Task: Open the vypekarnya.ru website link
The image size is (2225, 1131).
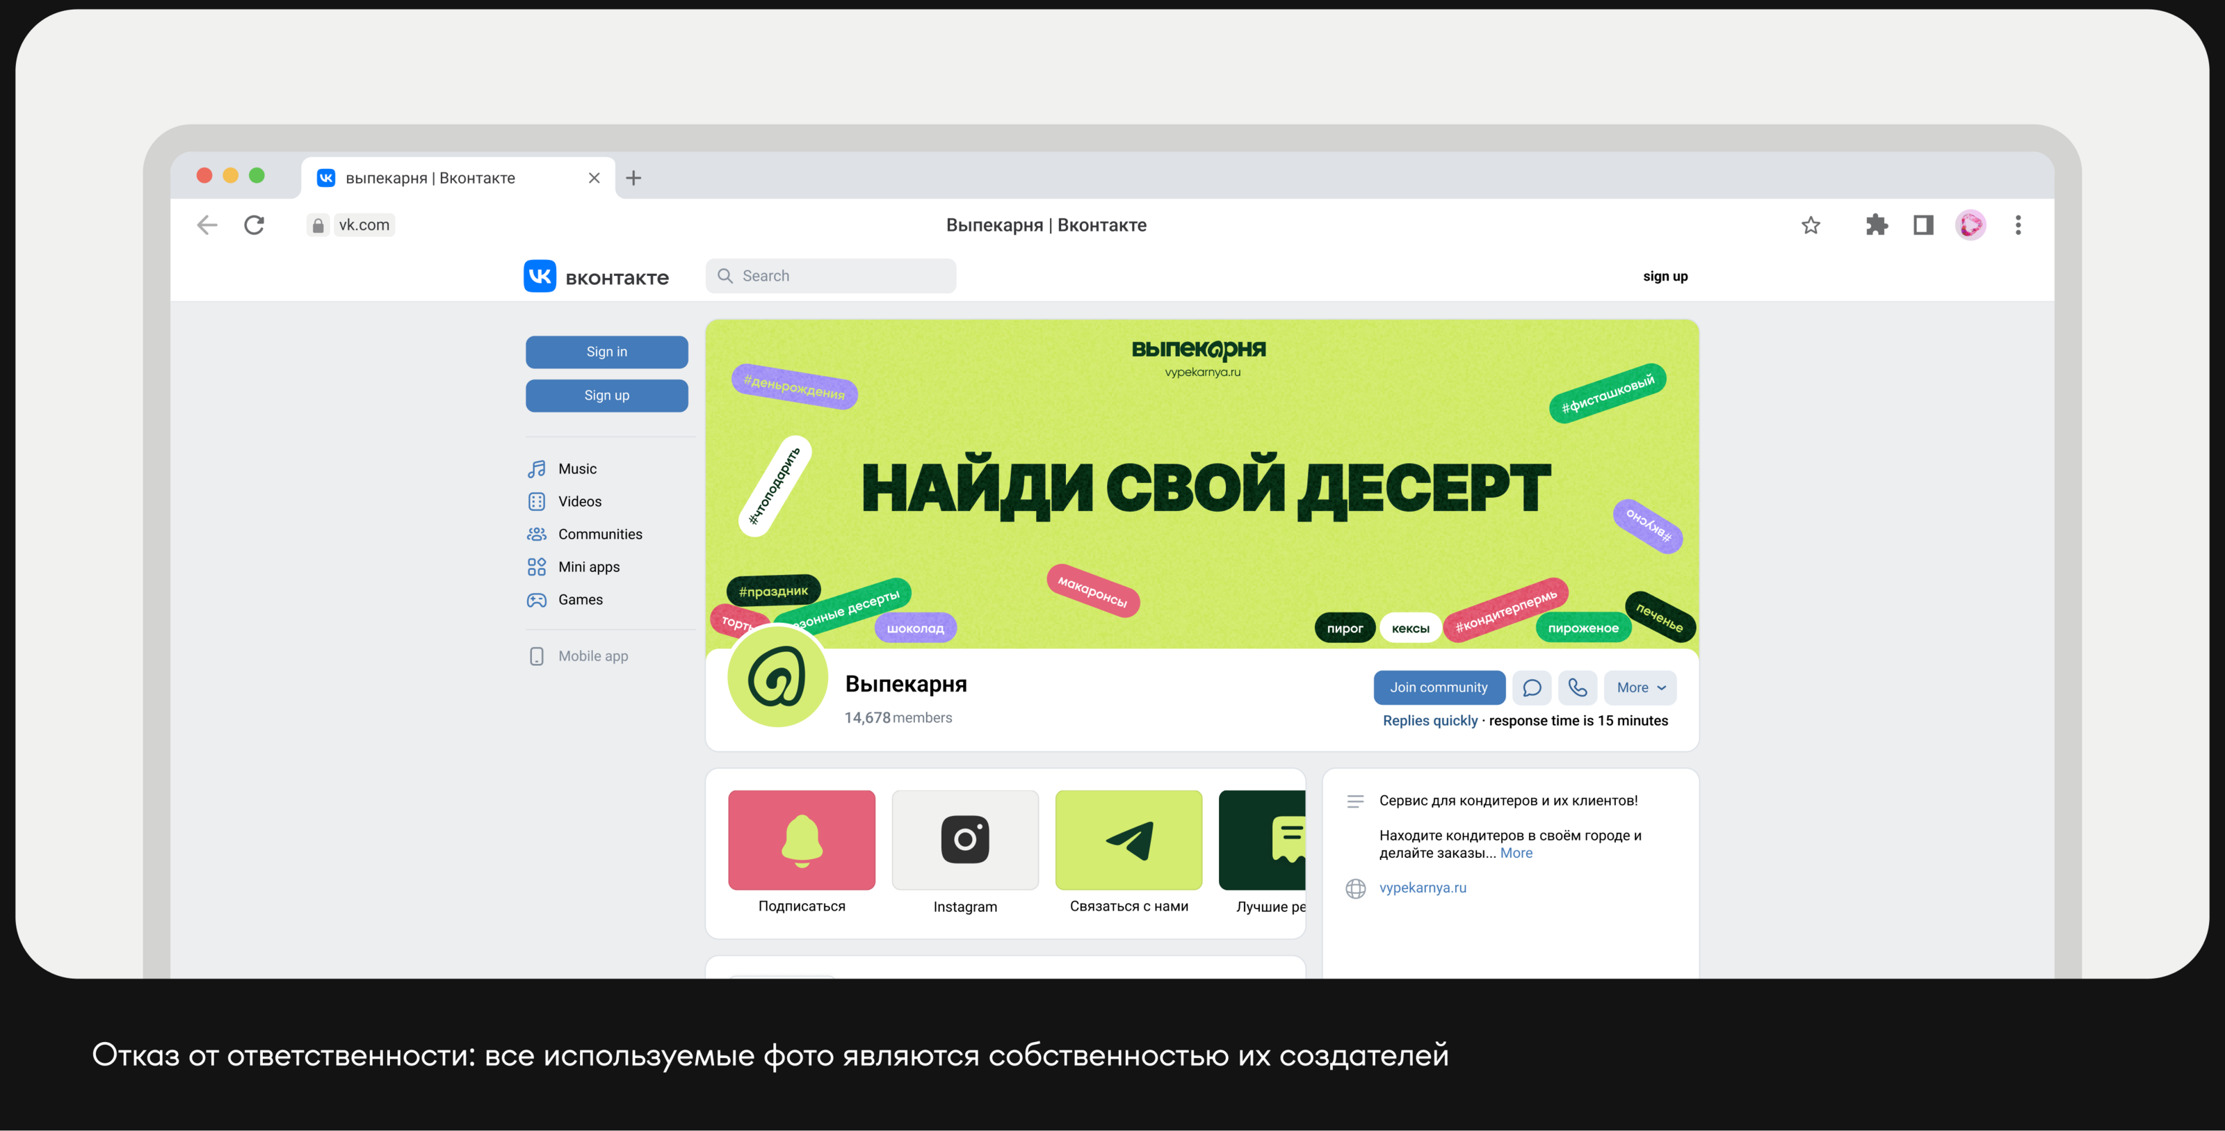Action: tap(1424, 887)
